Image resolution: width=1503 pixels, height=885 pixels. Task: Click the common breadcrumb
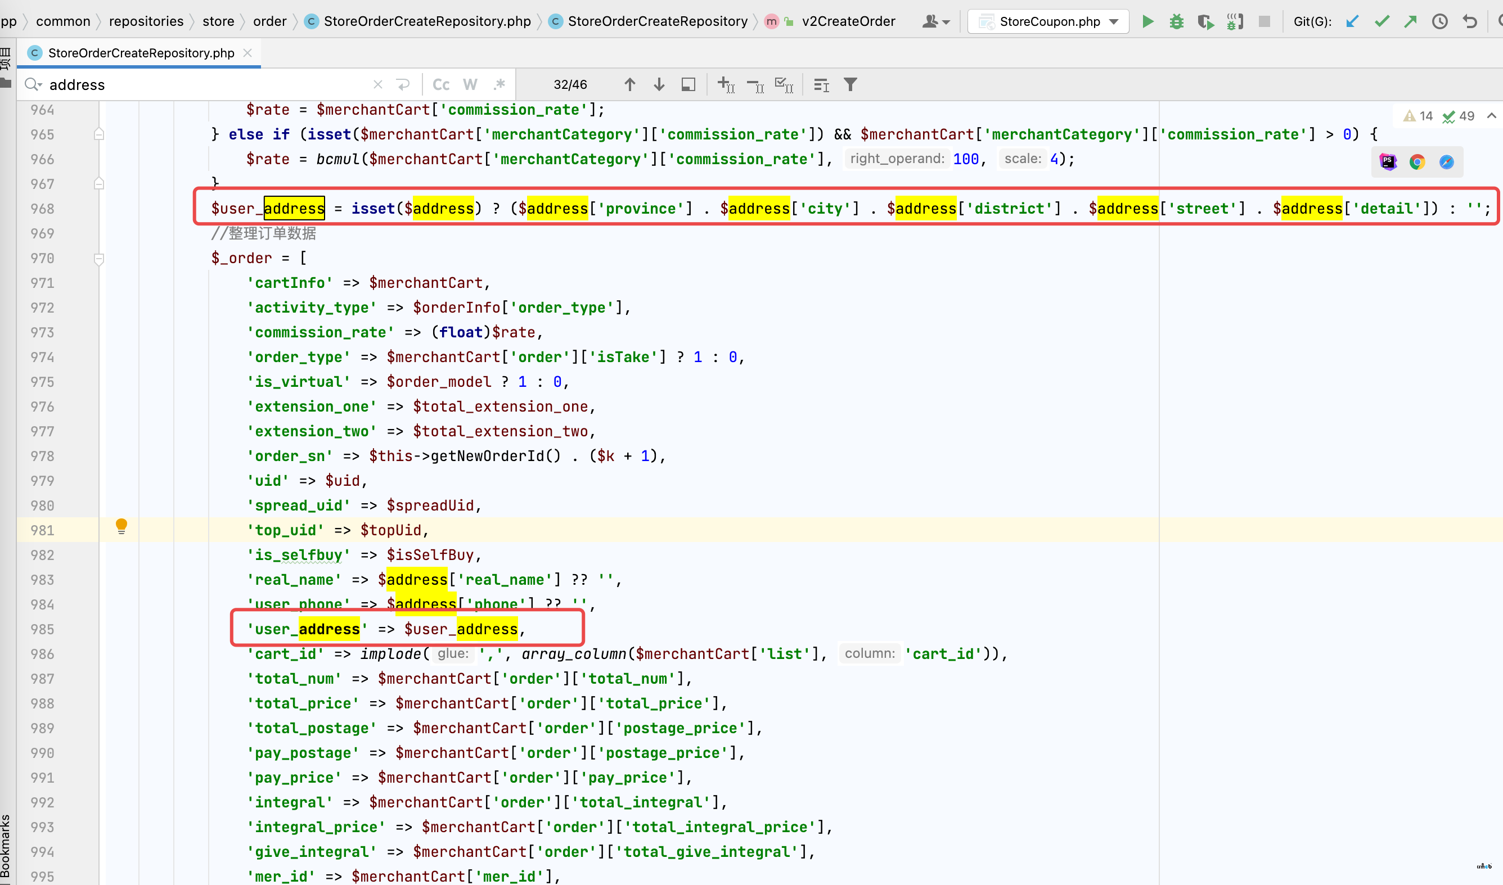click(x=63, y=21)
